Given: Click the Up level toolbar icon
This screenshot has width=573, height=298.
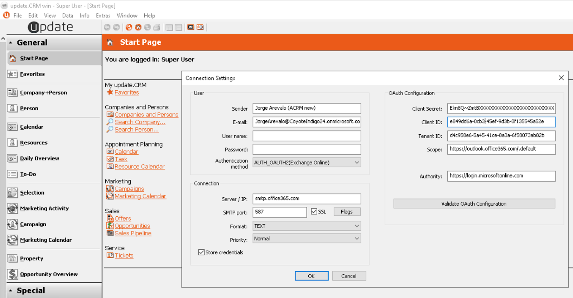Looking at the screenshot, I should [x=148, y=27].
